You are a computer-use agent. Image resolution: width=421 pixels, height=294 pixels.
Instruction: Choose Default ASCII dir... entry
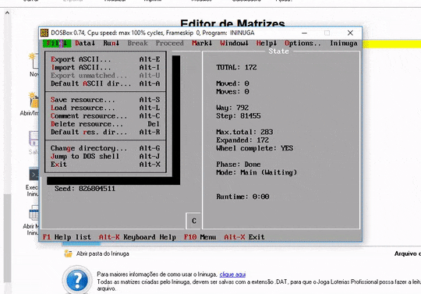105,83
